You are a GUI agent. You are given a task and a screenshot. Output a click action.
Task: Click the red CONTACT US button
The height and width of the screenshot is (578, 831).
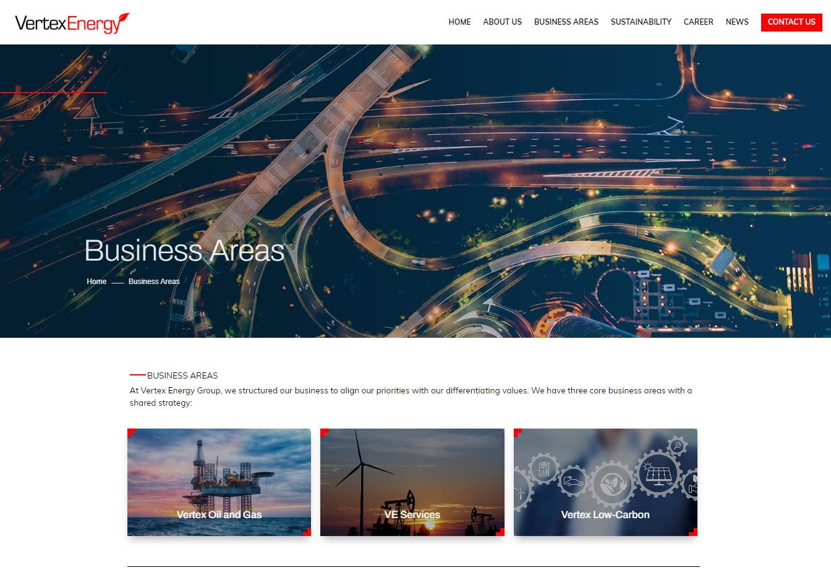[791, 22]
